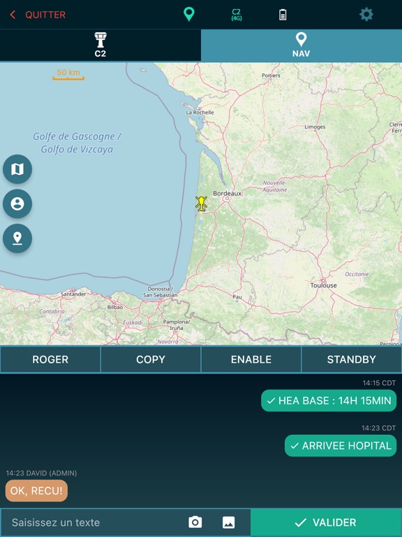
Task: Tap the VALIDER send button
Action: click(x=326, y=522)
